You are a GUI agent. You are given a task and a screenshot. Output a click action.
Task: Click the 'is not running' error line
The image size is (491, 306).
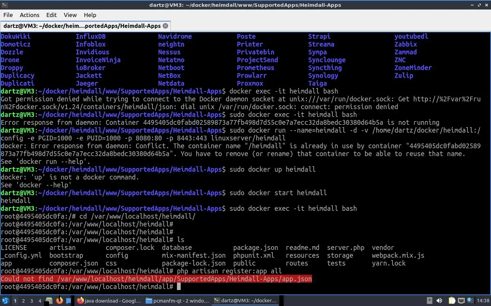click(220, 122)
